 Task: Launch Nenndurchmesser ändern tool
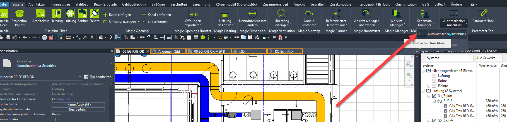(x=252, y=18)
